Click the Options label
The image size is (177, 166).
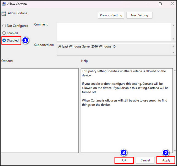pos(7,61)
